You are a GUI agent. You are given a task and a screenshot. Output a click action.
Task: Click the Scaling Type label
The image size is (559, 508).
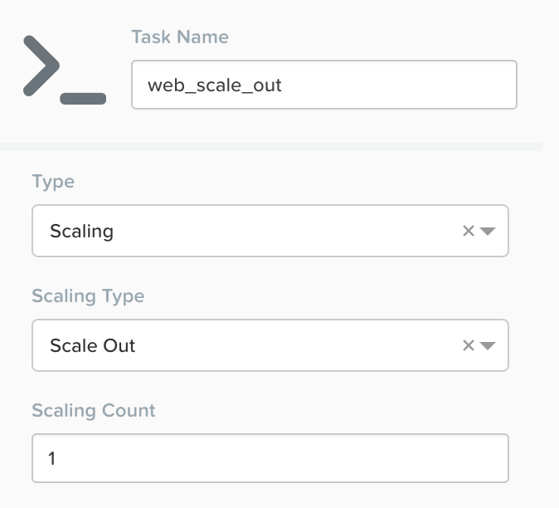coord(88,296)
